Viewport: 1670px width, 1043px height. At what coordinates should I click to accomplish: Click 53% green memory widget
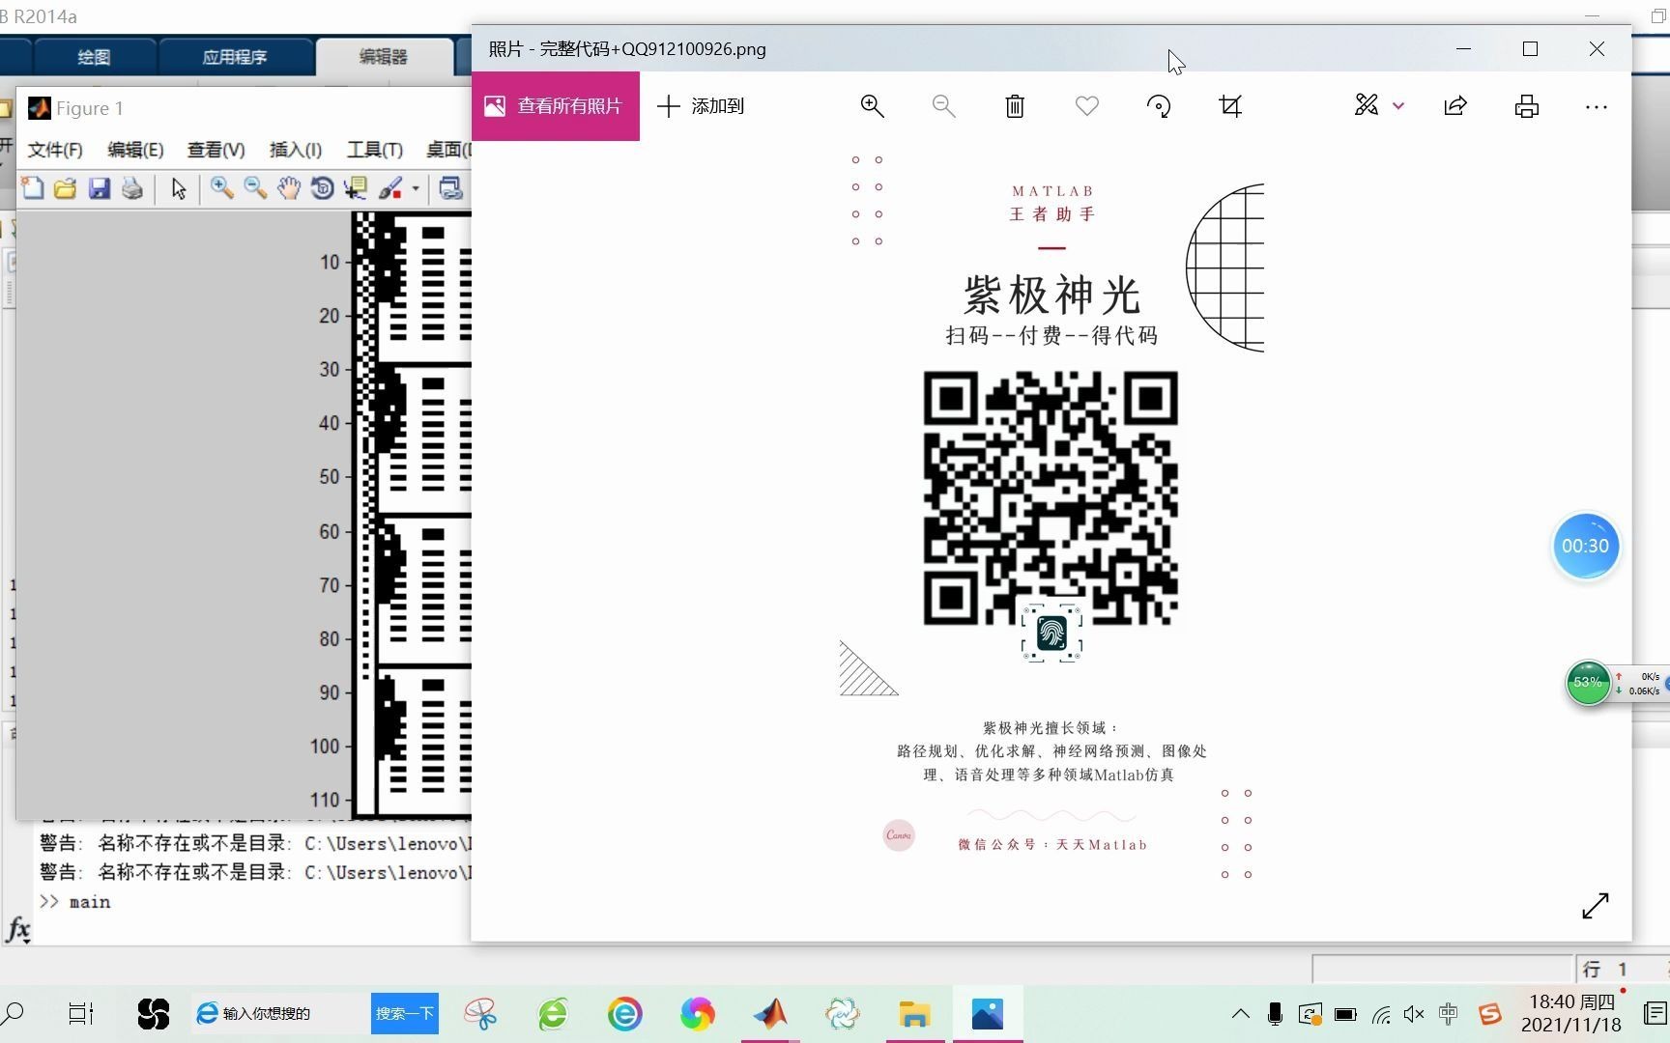pyautogui.click(x=1588, y=683)
